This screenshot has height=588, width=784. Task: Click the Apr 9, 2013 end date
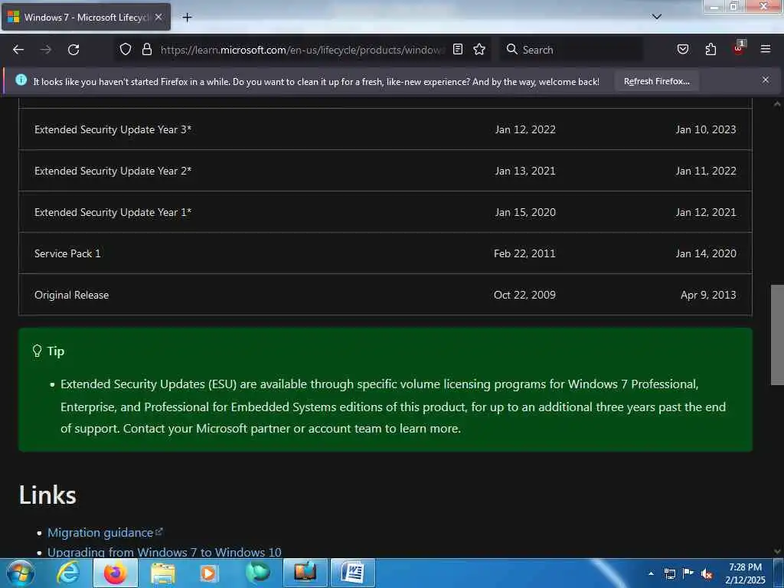[x=708, y=295]
